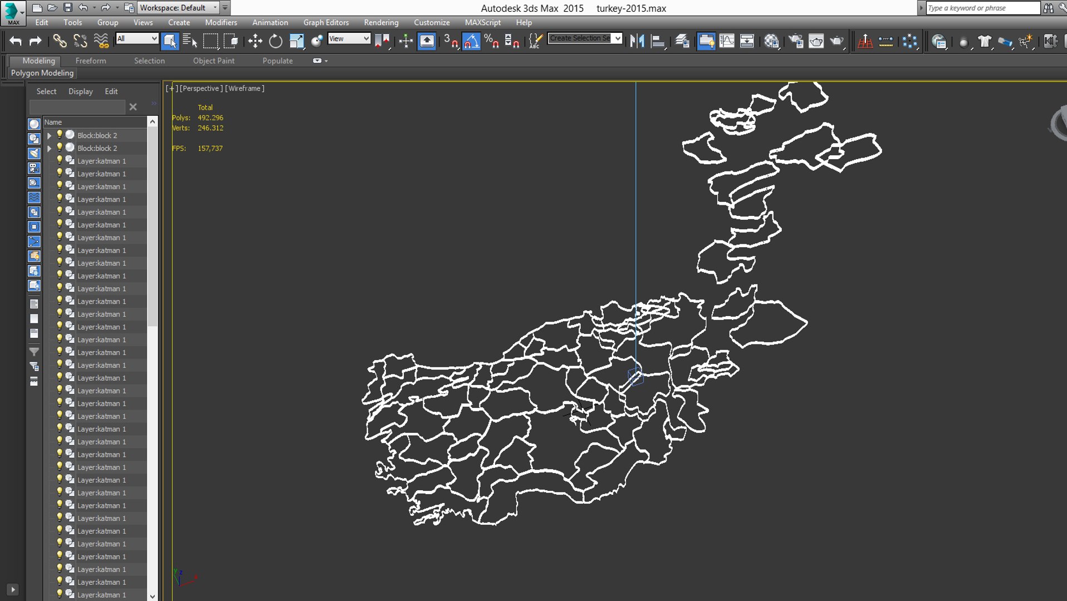The width and height of the screenshot is (1067, 601).
Task: Click the Render Production teapot icon
Action: (837, 41)
